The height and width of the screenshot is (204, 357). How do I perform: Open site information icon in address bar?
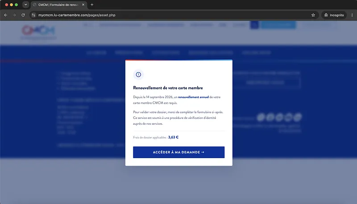[34, 15]
